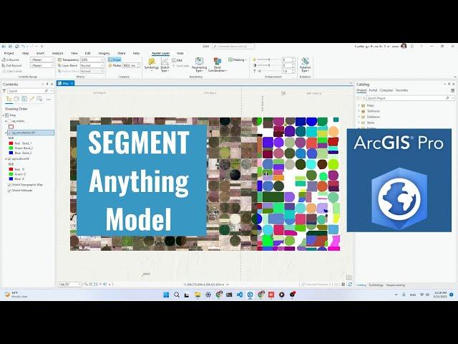Click the Command Search box
Viewport: 458px width, 344px height.
[x=233, y=46]
